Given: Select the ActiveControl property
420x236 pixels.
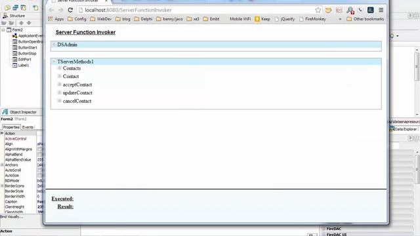Looking at the screenshot, I should [x=16, y=138].
